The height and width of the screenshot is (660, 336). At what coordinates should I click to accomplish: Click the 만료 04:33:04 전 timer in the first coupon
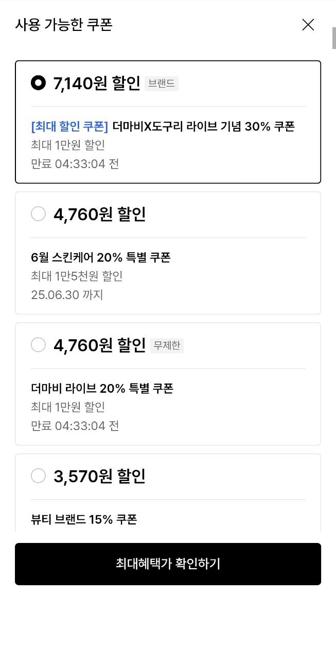(x=75, y=164)
